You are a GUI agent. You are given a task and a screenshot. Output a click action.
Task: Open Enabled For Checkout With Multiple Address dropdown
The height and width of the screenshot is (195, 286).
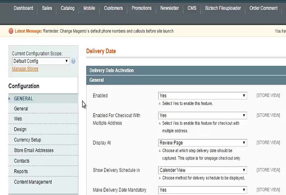point(203,115)
